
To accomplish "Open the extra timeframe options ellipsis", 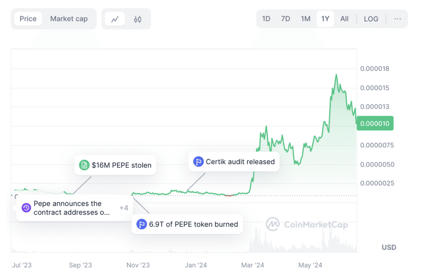I will [397, 19].
